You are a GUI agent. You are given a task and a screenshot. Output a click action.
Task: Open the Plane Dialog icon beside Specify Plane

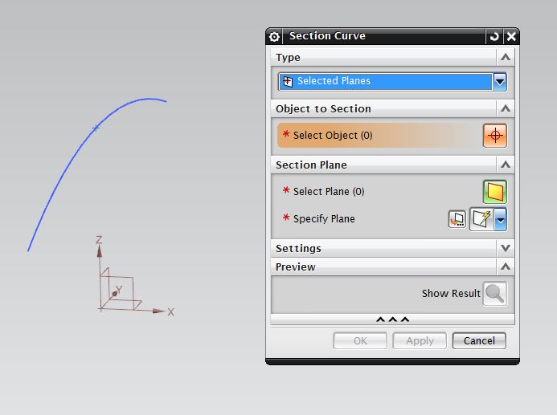pyautogui.click(x=457, y=219)
